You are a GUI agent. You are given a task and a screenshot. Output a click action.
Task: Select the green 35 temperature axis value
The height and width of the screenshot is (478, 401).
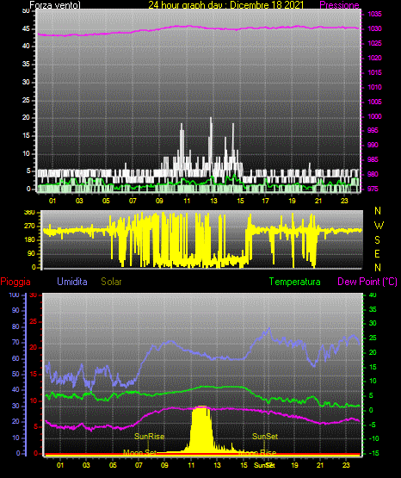click(373, 309)
